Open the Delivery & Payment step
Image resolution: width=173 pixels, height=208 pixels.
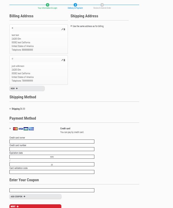click(x=75, y=5)
